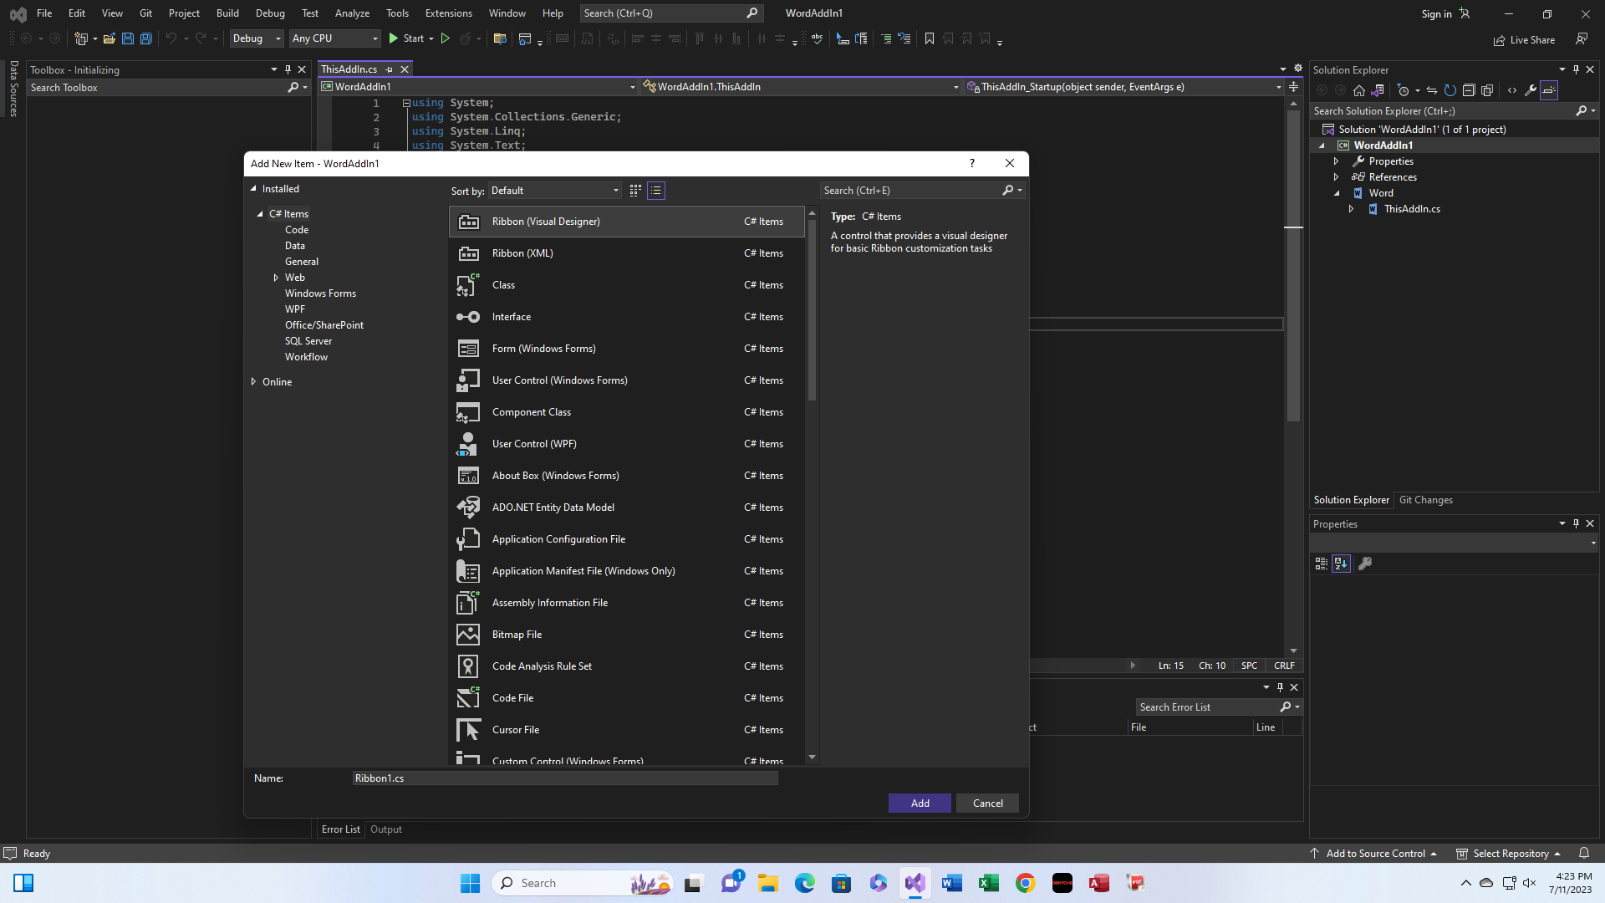Screen dimensions: 1605x903
Task: Click Collapse All icon in Solution Explorer
Action: [x=1469, y=90]
